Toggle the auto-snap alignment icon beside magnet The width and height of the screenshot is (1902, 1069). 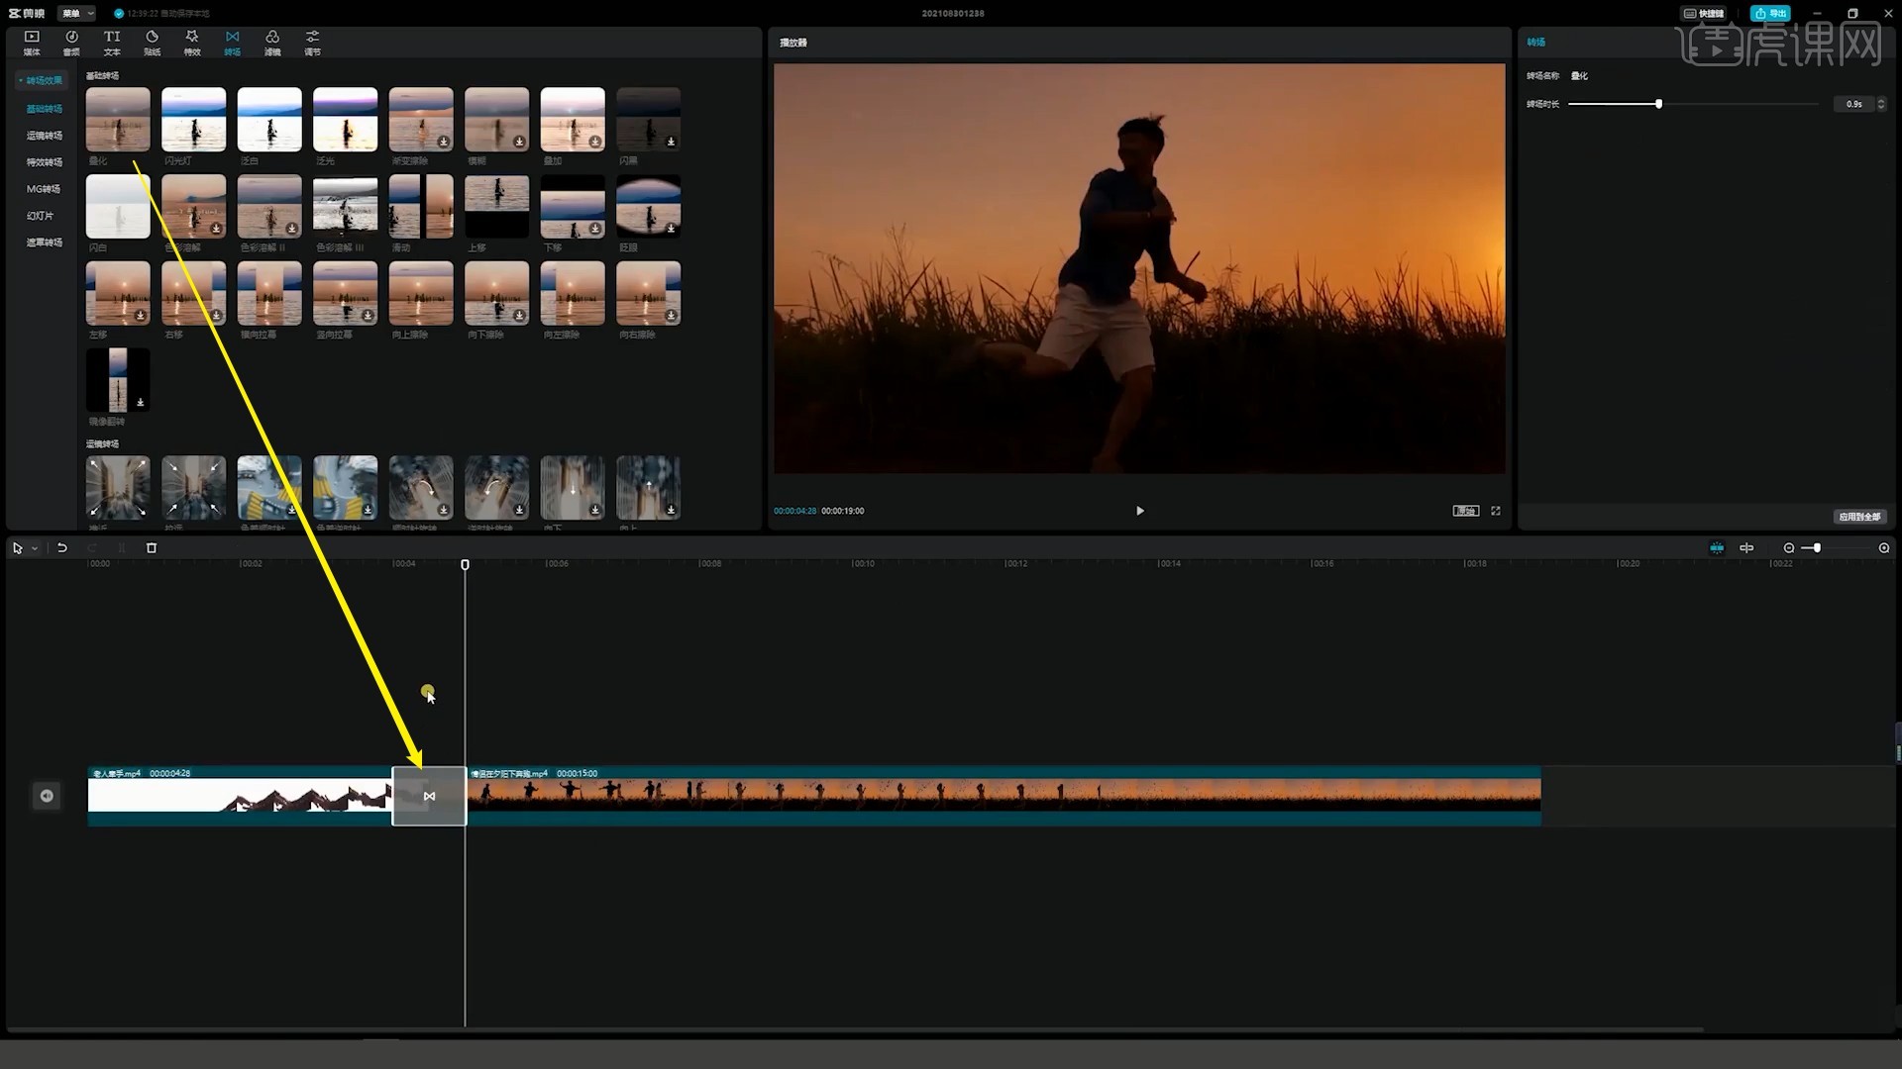pyautogui.click(x=1746, y=547)
